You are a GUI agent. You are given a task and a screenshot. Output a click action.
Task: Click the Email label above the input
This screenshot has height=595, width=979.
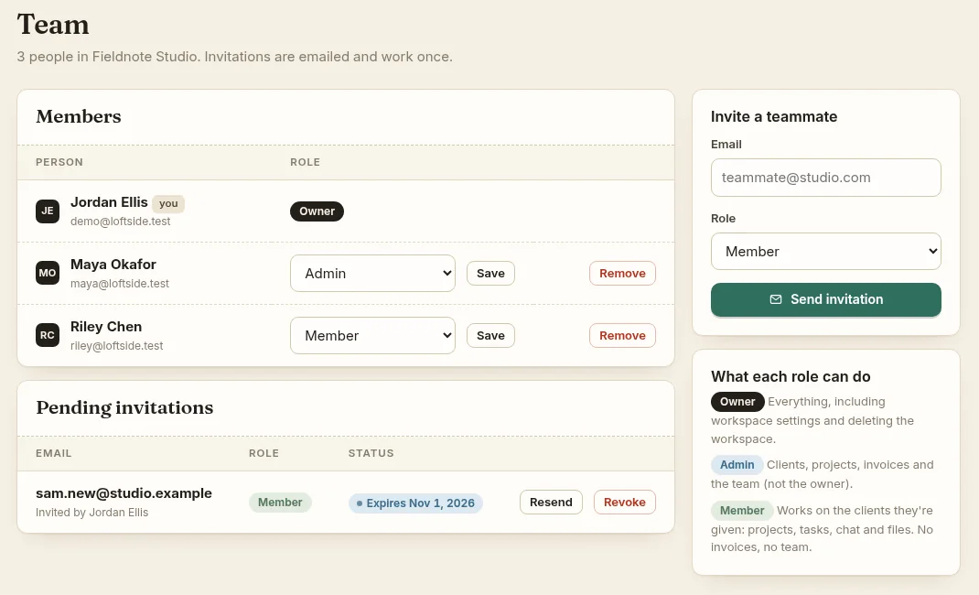[726, 145]
